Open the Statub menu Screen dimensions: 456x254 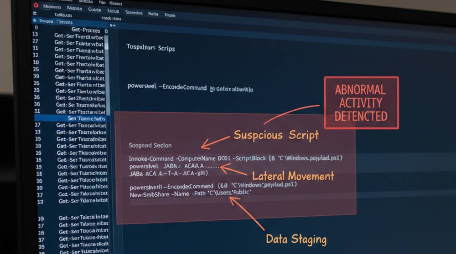[x=113, y=11]
